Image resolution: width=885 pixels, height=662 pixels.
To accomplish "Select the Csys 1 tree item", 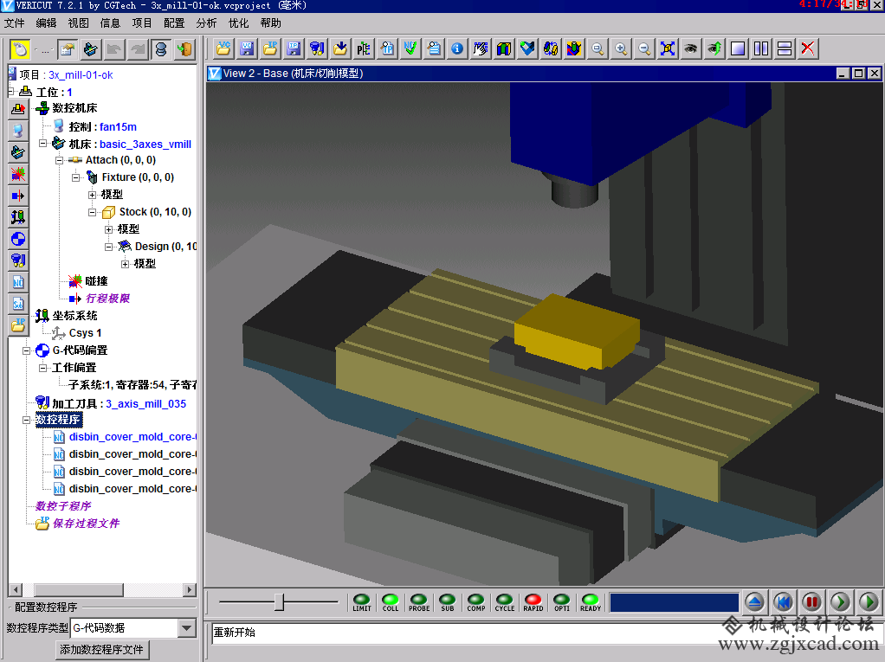I will pos(77,333).
